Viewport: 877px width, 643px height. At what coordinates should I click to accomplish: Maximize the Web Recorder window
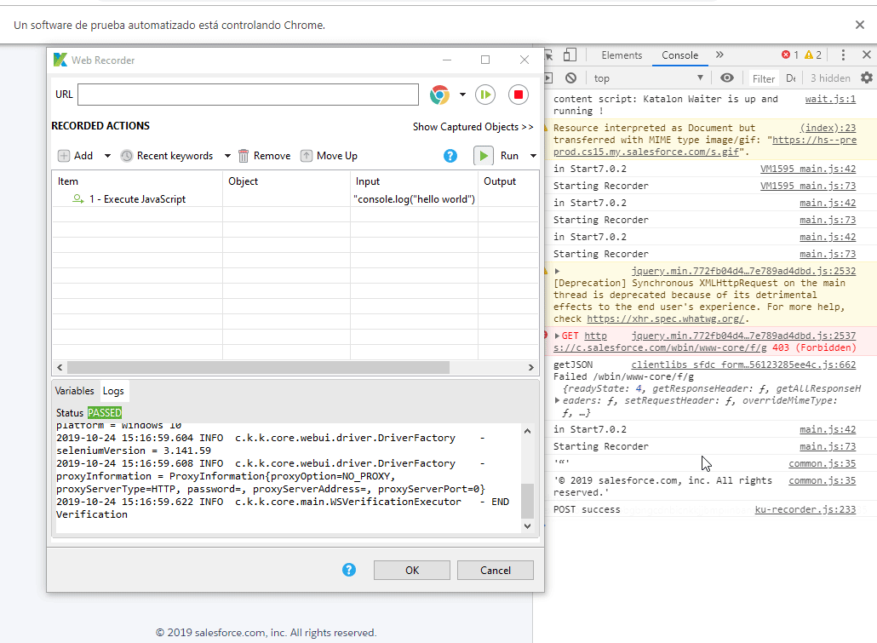(485, 60)
